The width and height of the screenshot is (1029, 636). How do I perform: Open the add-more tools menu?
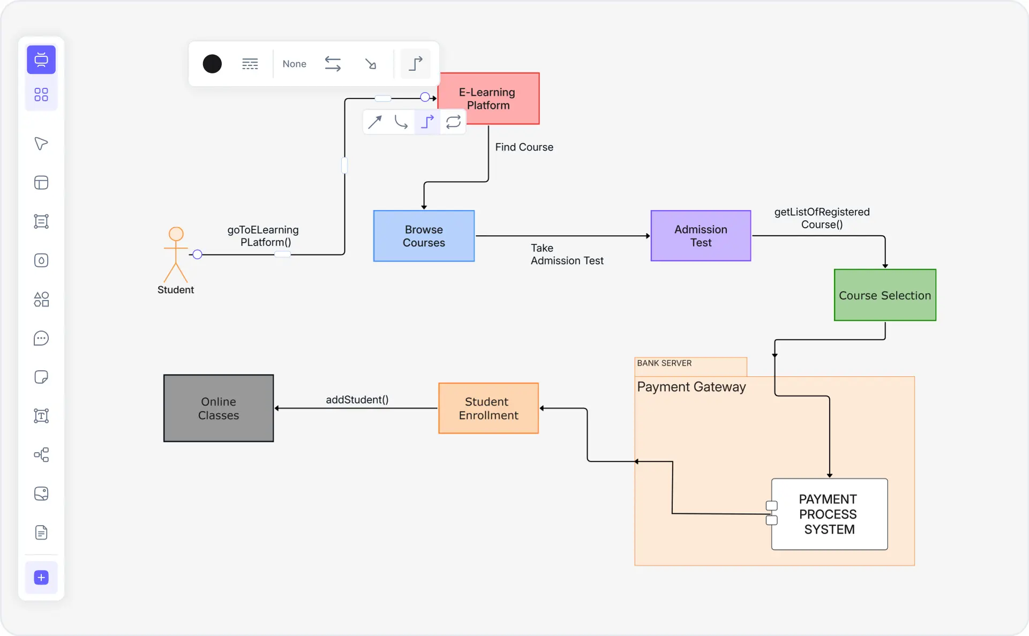click(x=41, y=578)
